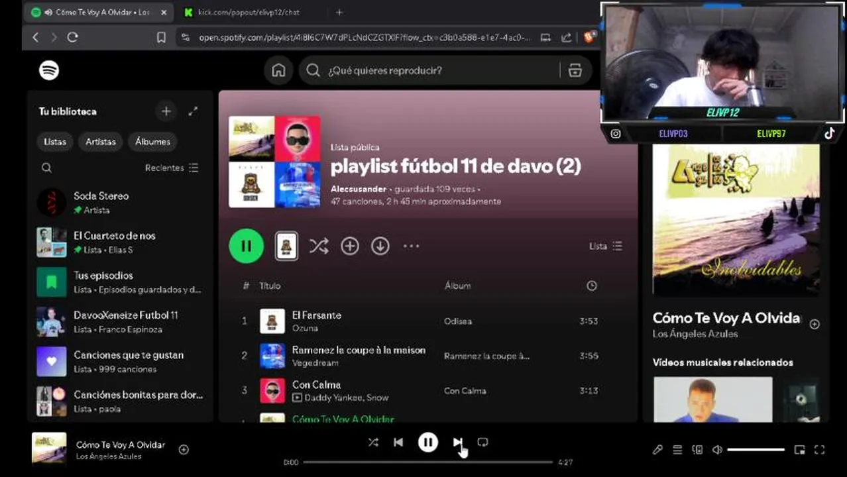
Task: Adjust the volume slider
Action: coord(756,450)
